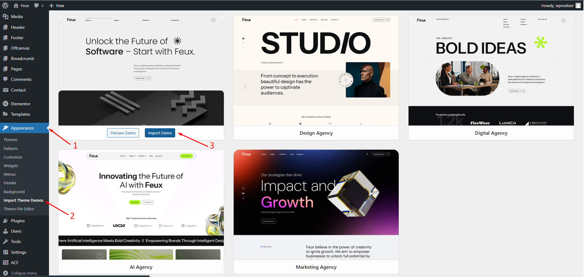584x277 pixels.
Task: Click the Elementor sidebar icon
Action: pyautogui.click(x=6, y=104)
